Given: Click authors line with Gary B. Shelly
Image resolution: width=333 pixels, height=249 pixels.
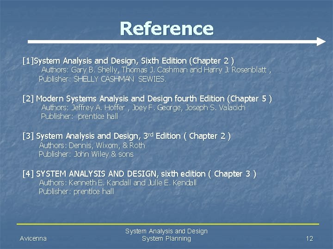Looking at the screenshot, I should [156, 70].
